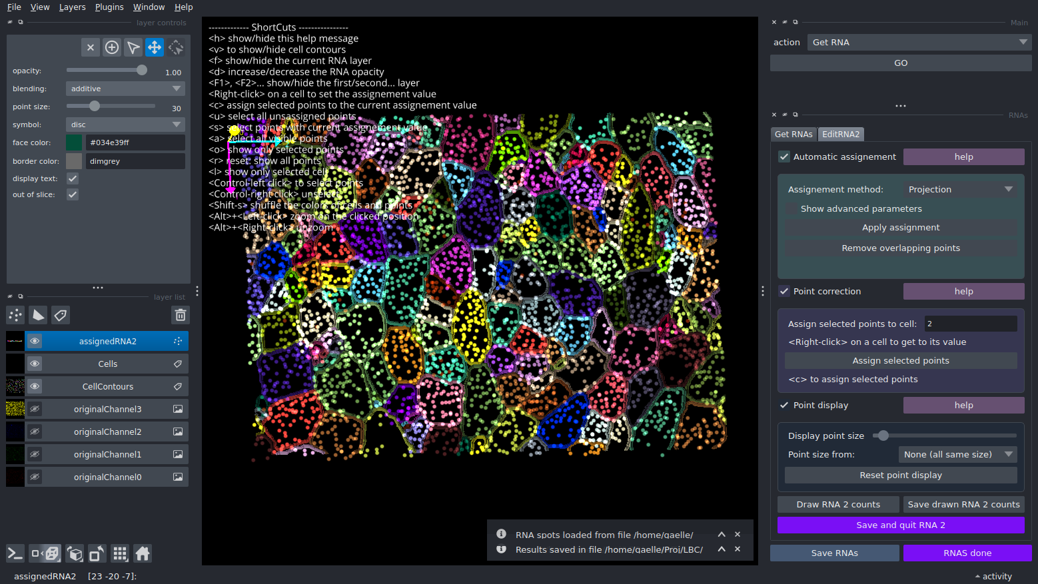
Task: Click Assign selected points button
Action: pos(901,360)
